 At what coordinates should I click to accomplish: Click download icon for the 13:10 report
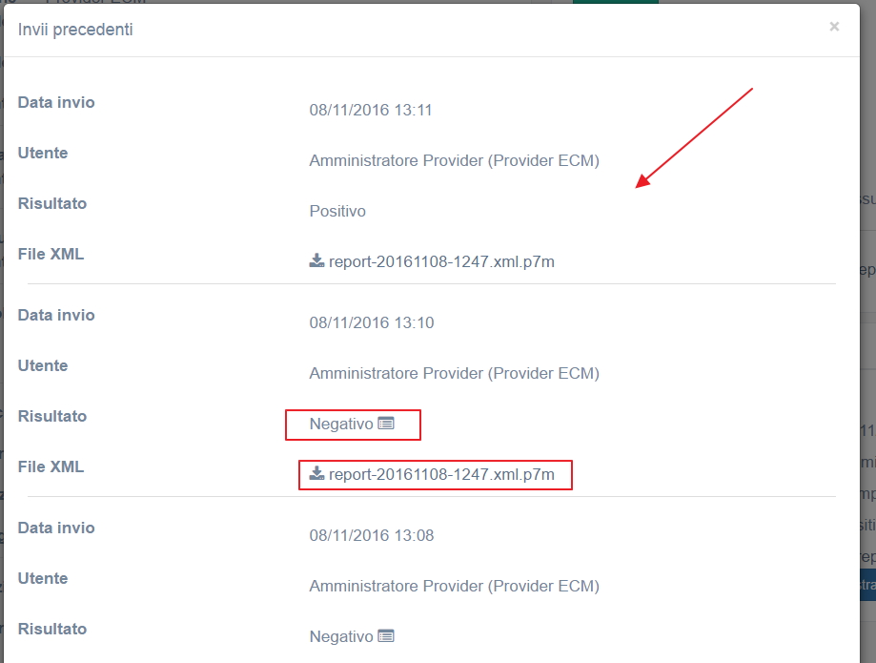(317, 474)
